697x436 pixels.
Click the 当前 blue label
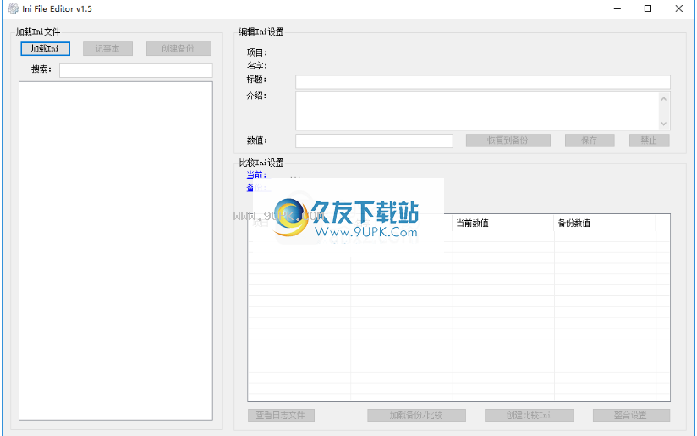point(256,175)
